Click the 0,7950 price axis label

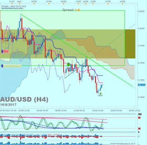click(141, 46)
